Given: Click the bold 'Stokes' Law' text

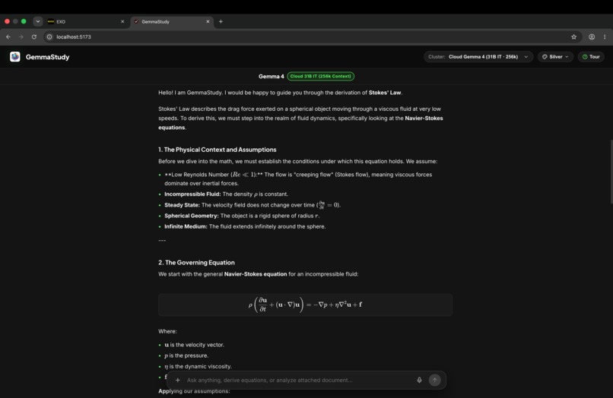Looking at the screenshot, I should point(385,93).
